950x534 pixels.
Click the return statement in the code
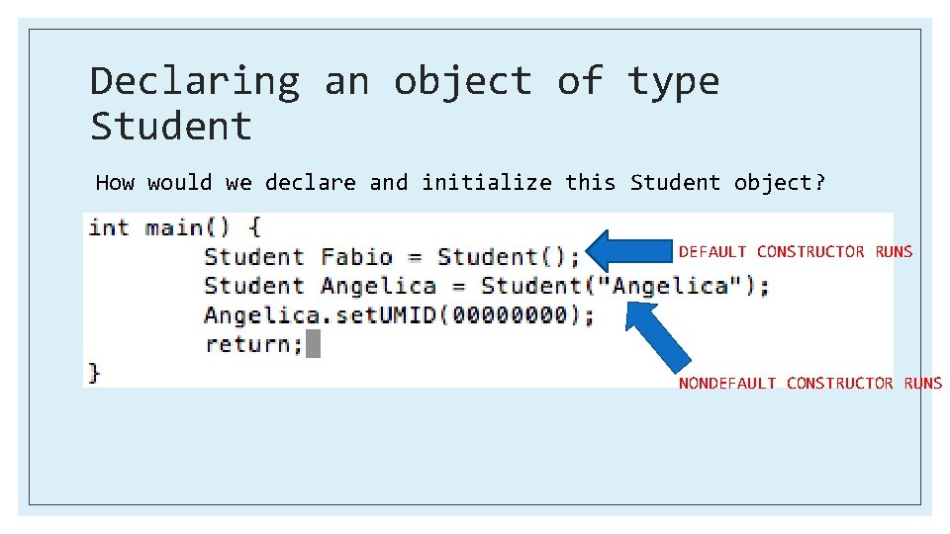(x=253, y=344)
